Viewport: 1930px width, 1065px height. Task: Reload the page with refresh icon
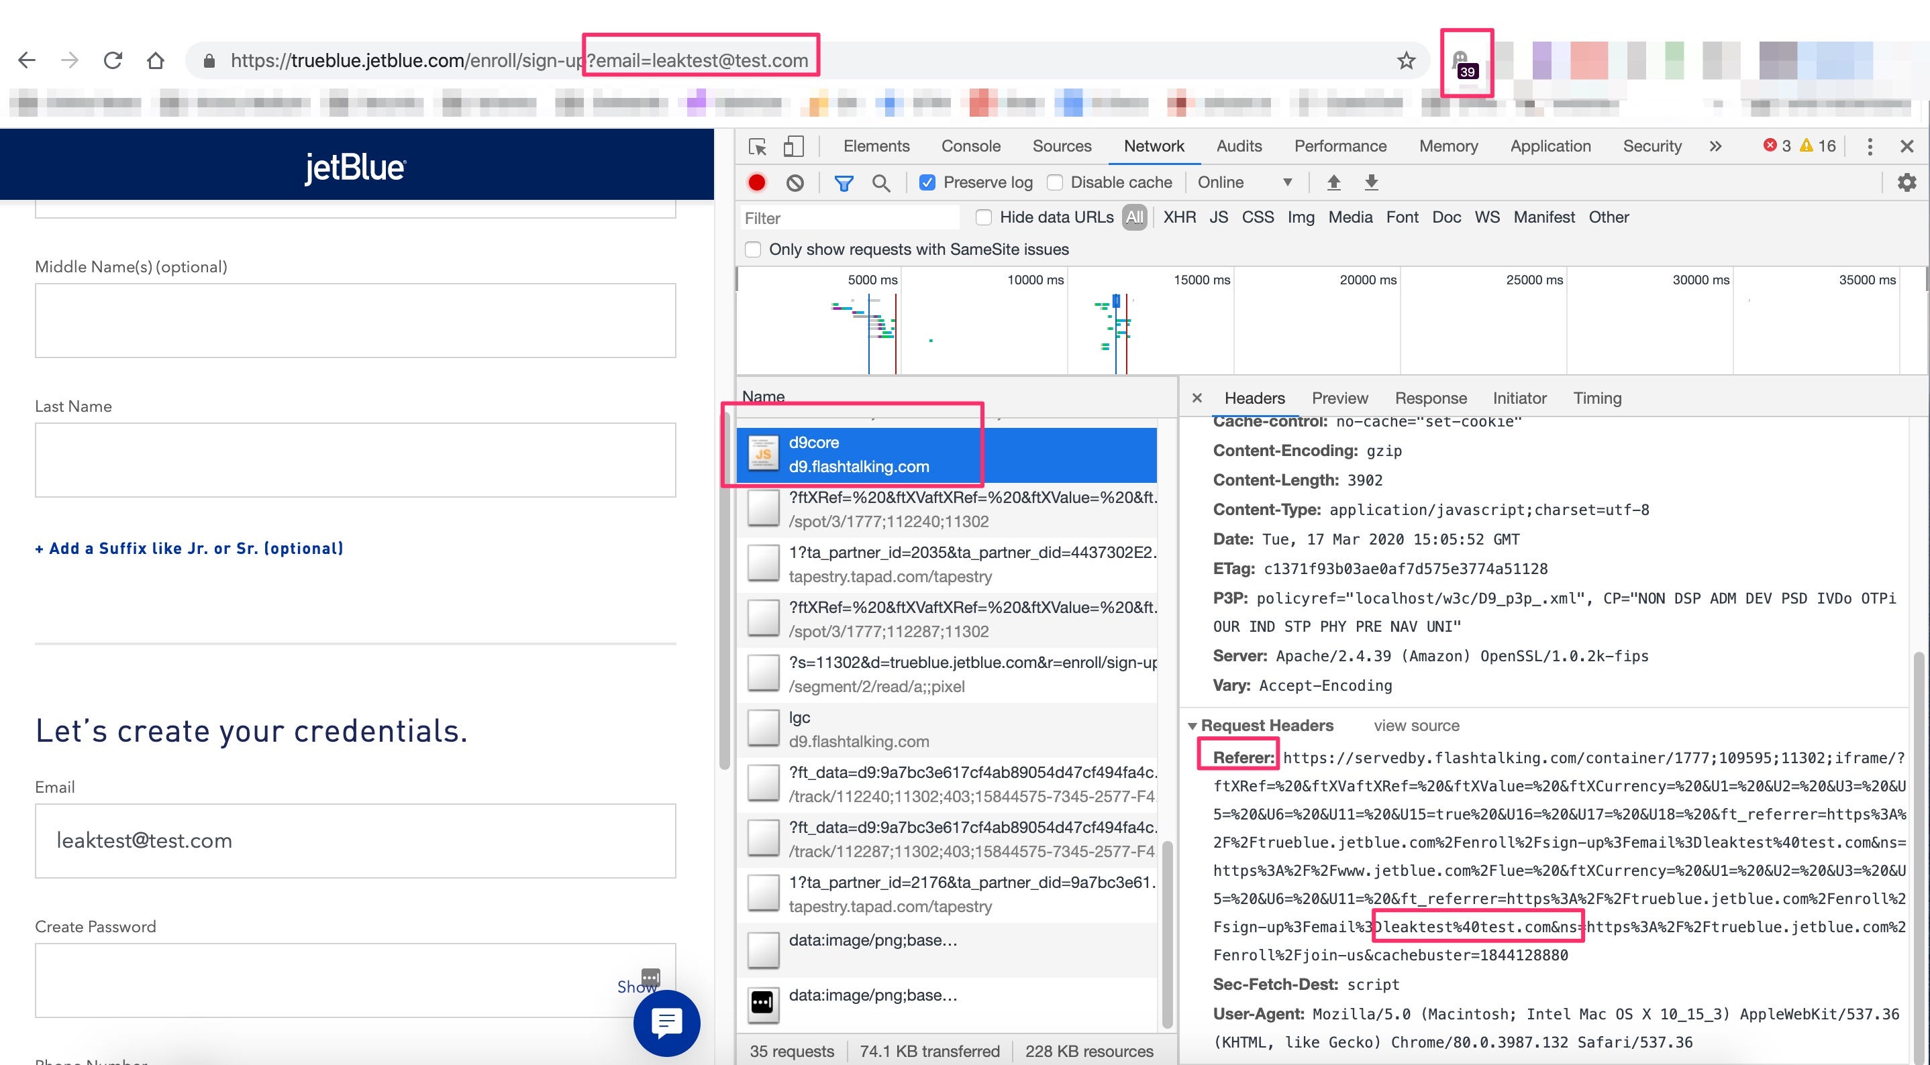[112, 60]
